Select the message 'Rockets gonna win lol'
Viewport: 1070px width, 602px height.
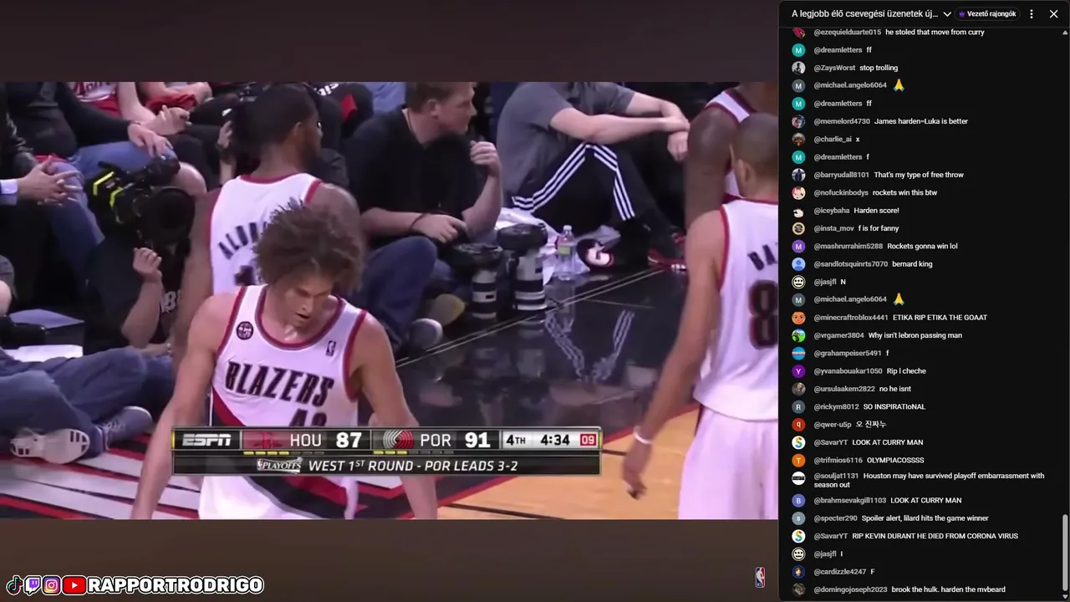pos(922,246)
